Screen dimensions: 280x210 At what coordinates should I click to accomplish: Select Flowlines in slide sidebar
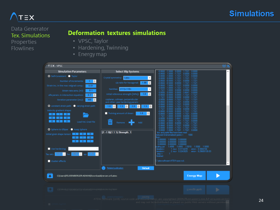point(22,48)
